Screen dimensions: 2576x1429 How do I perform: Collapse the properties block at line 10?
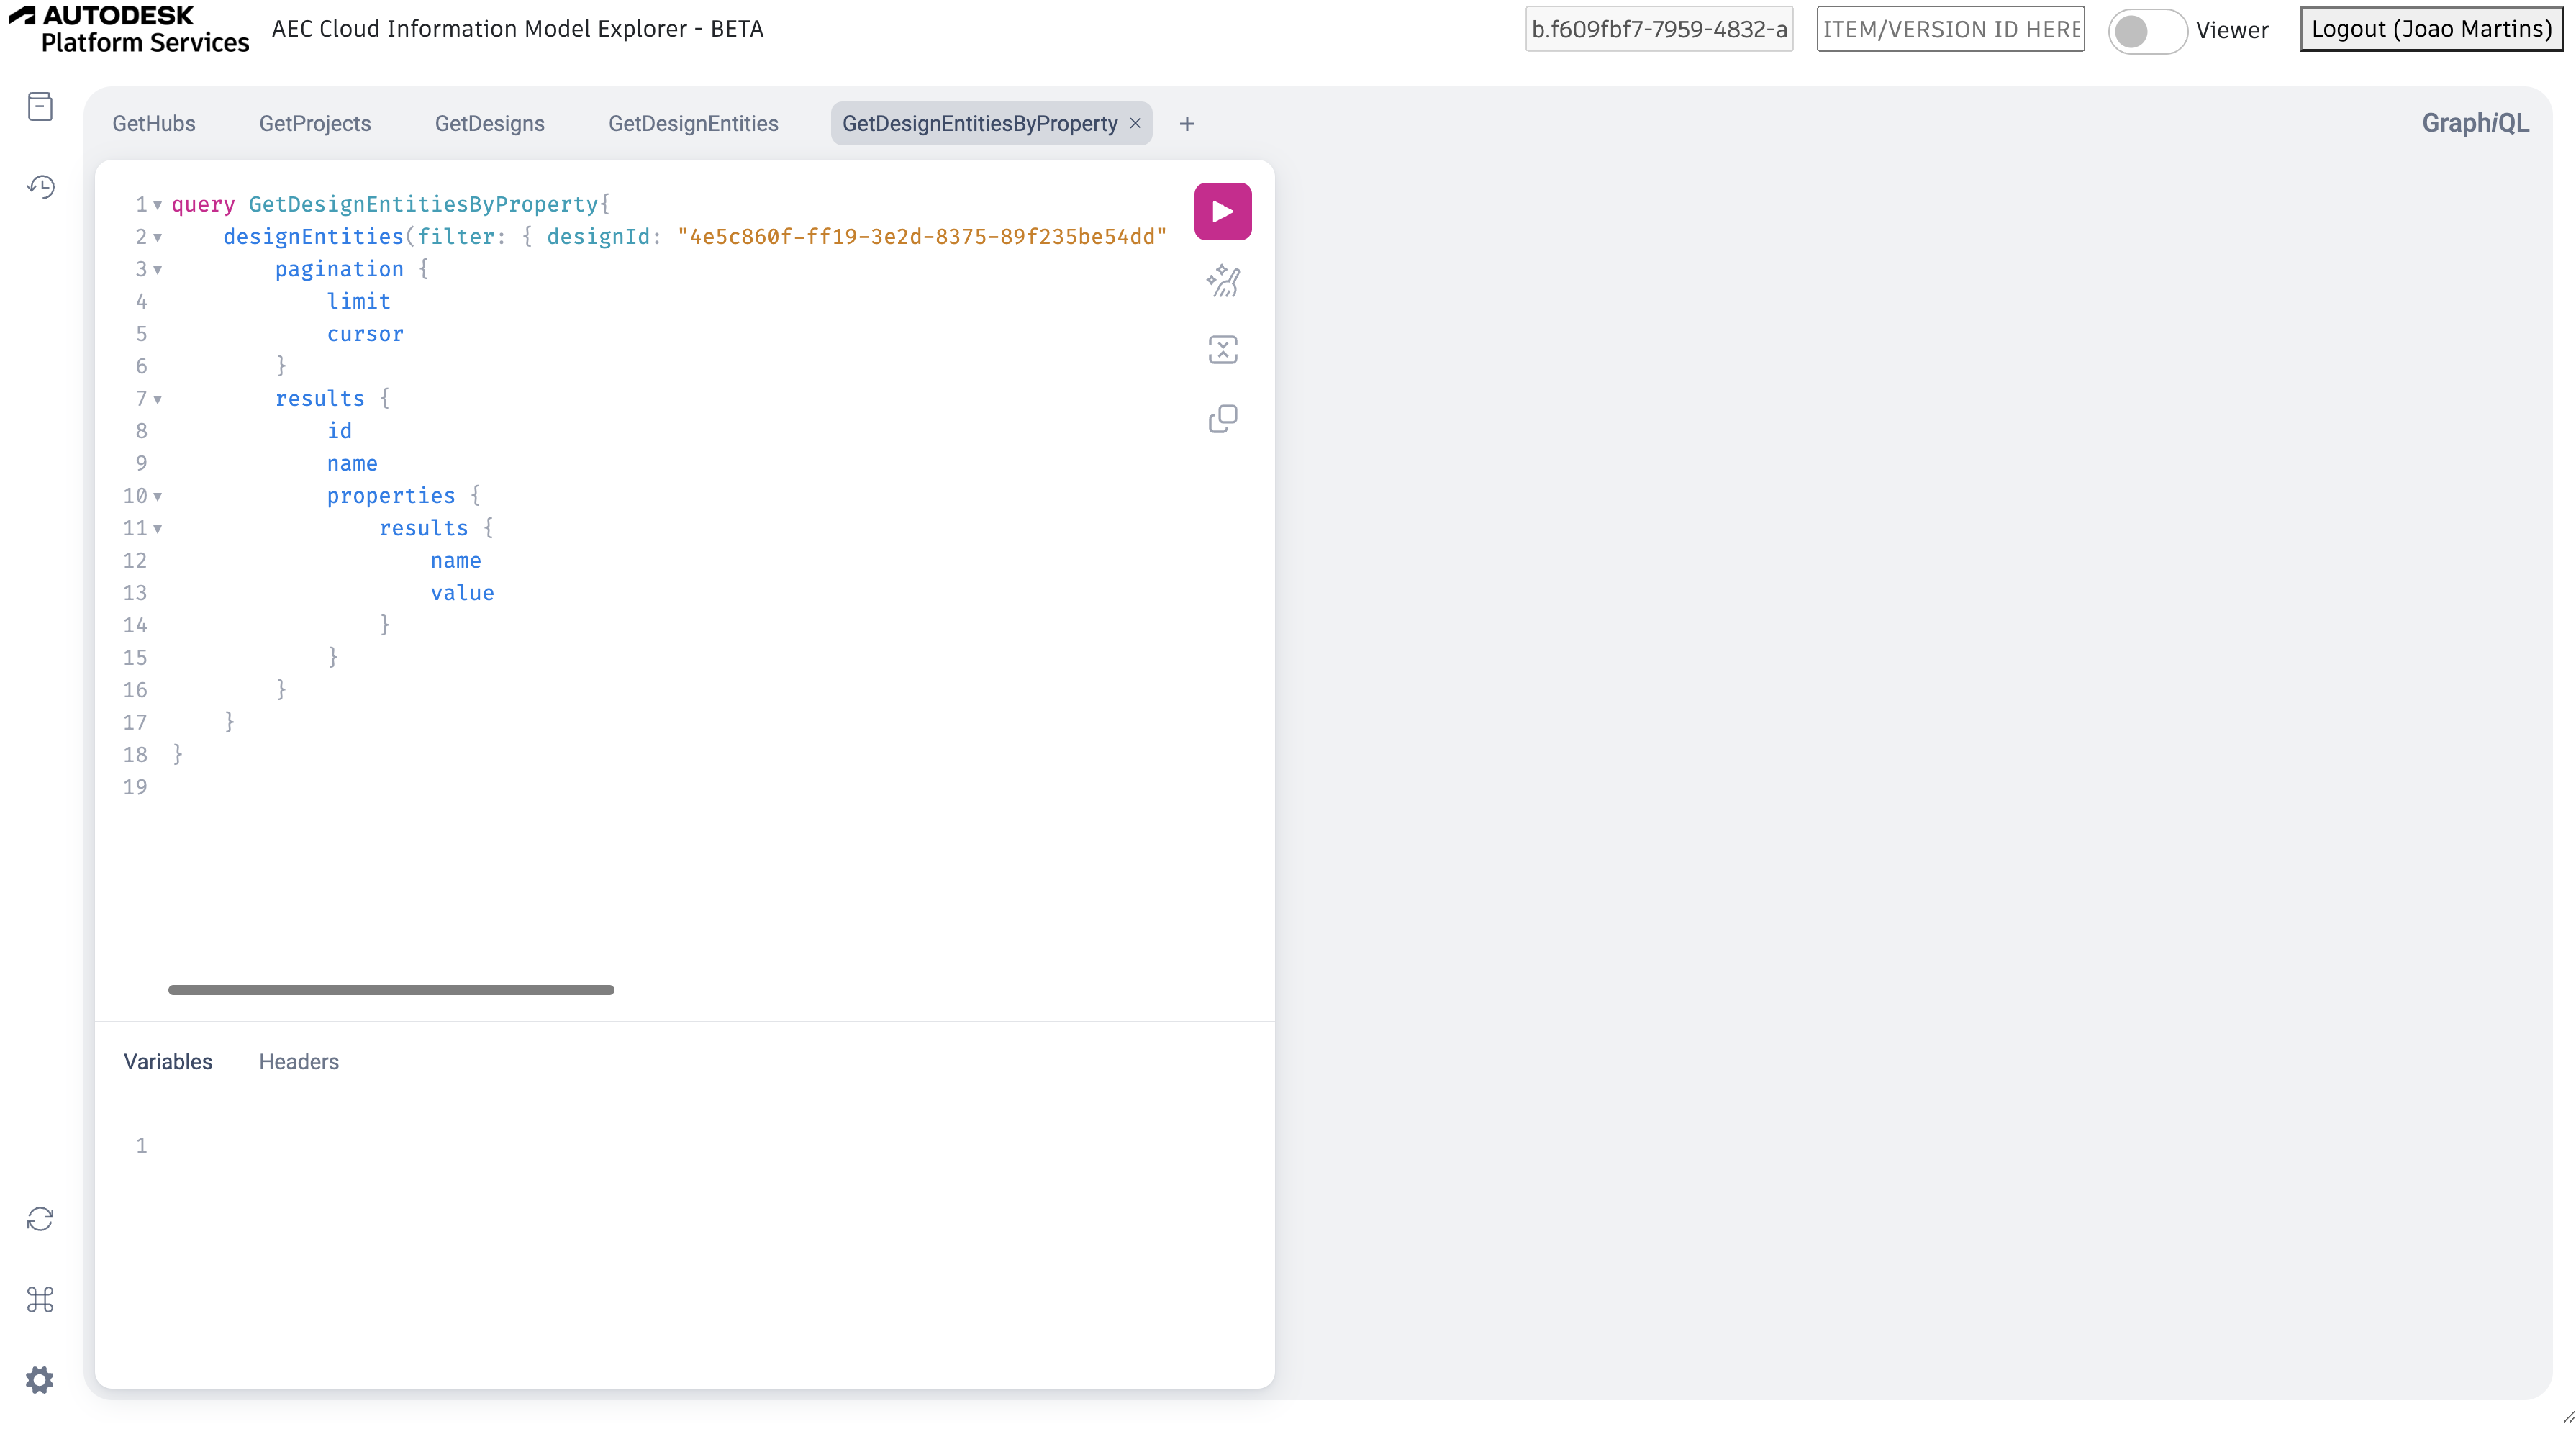pos(157,496)
